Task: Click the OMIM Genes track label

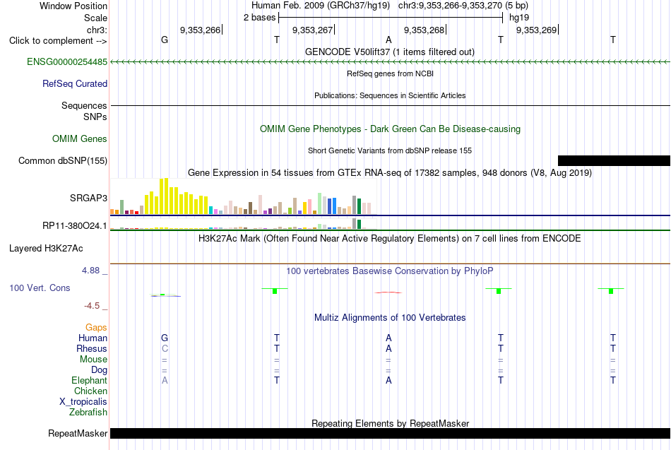Action: (80, 139)
